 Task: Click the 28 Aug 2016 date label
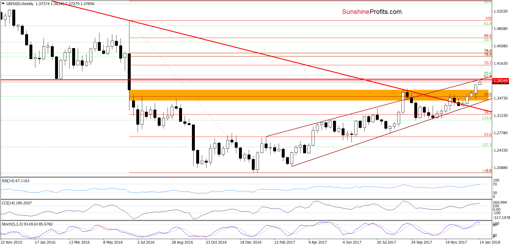click(182, 242)
